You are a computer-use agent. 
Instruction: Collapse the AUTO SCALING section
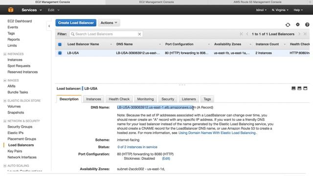point(5,166)
